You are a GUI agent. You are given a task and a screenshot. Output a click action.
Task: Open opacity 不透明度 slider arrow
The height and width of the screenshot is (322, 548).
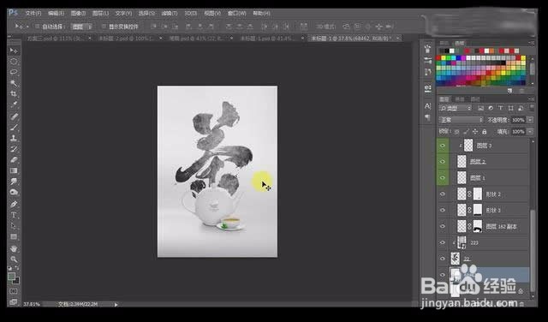pos(530,120)
